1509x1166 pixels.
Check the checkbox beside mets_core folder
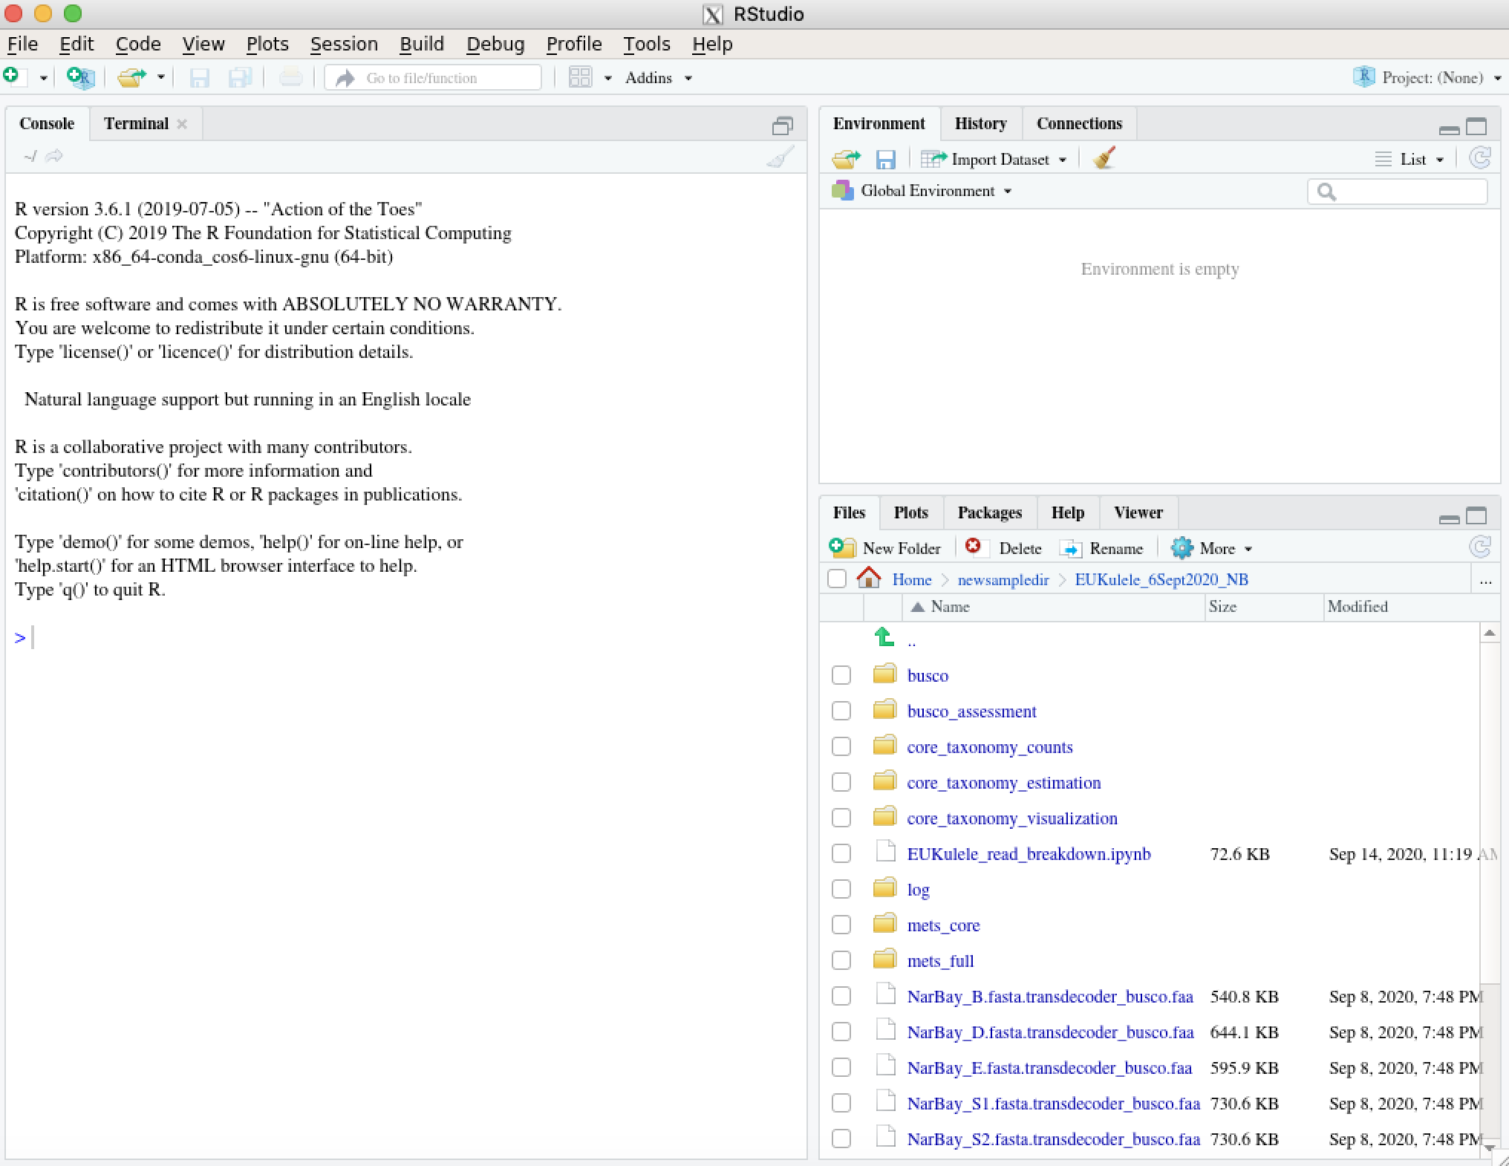click(841, 925)
